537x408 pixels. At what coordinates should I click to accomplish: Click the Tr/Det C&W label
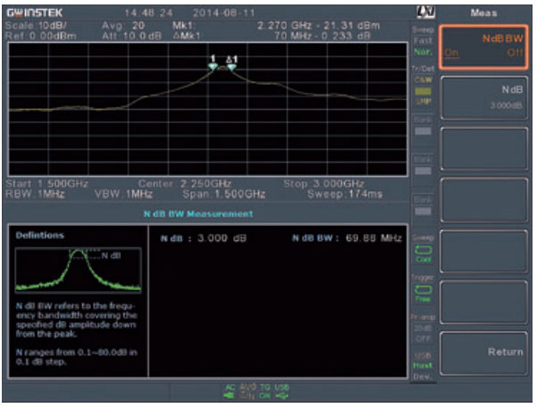[x=424, y=80]
